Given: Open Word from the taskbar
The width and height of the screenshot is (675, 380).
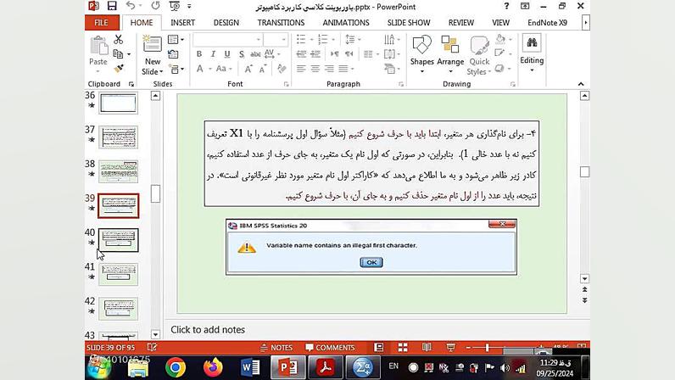Looking at the screenshot, I should (x=250, y=367).
